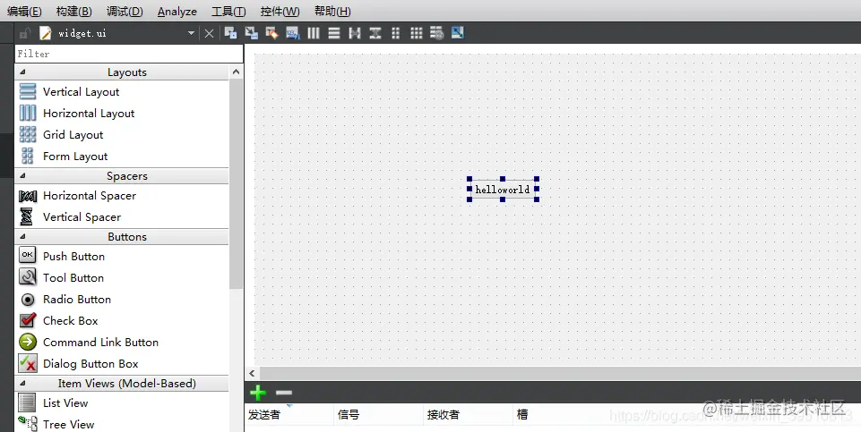
Task: Click the Grid Layout label text
Action: pyautogui.click(x=73, y=135)
